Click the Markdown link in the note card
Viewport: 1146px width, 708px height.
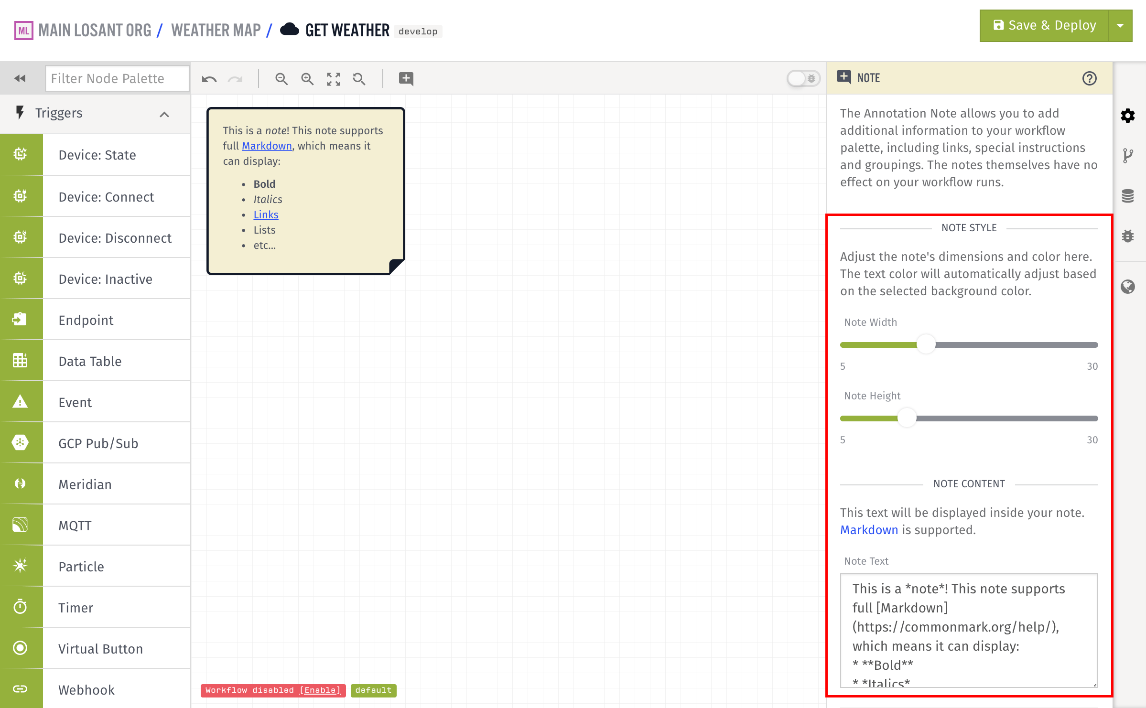pyautogui.click(x=267, y=146)
